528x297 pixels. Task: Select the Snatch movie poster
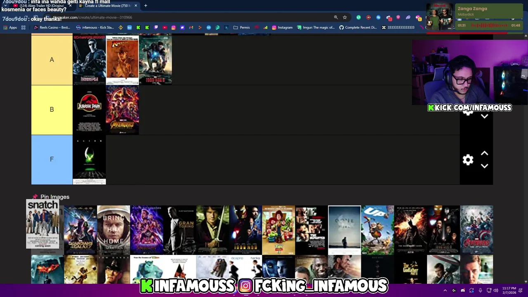(43, 224)
